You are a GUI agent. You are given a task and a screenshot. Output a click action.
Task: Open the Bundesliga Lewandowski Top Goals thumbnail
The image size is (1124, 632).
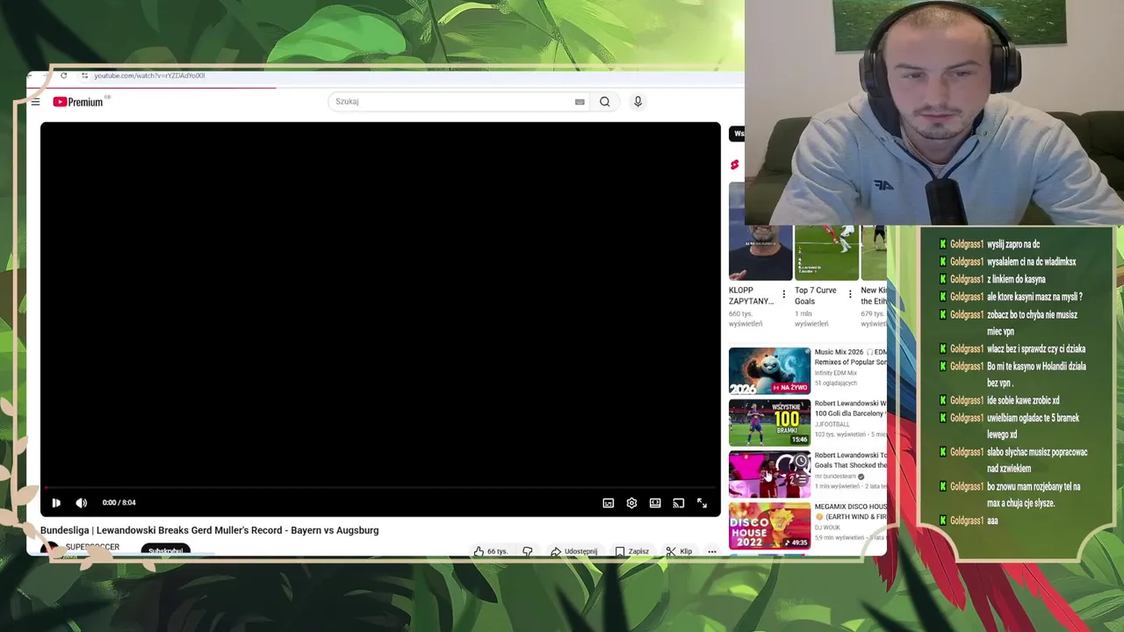769,474
